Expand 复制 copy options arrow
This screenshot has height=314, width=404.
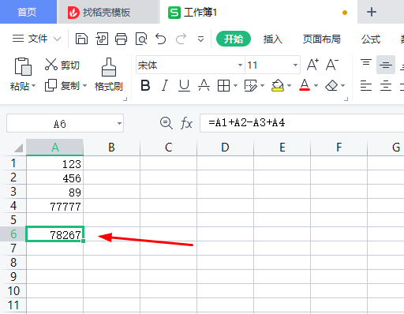pyautogui.click(x=84, y=86)
